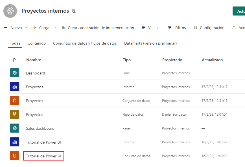Open the Tutorial de Power BI dataset link

(43, 156)
